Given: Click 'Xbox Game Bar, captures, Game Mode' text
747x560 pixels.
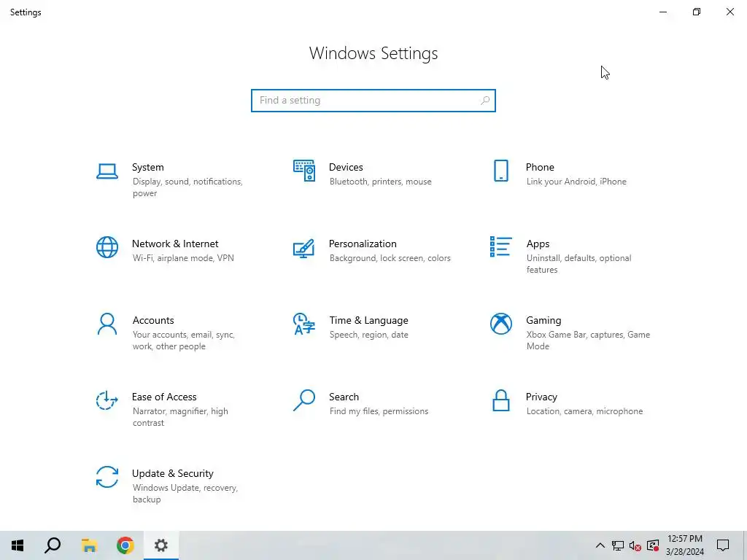Looking at the screenshot, I should click(589, 341).
